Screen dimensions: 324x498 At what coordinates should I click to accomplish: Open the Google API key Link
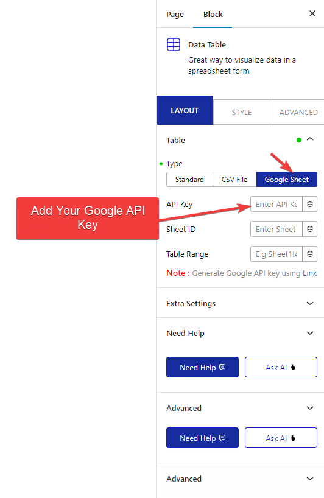[x=310, y=273]
